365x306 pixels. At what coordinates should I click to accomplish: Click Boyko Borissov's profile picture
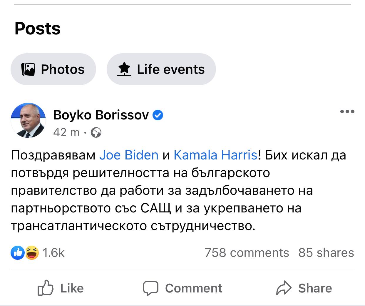28,120
